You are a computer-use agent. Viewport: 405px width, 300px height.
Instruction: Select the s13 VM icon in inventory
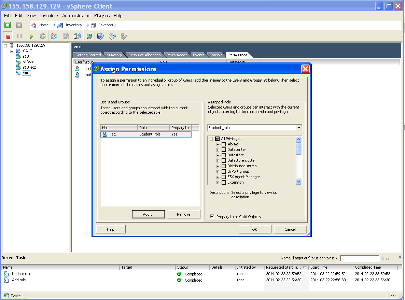18,57
